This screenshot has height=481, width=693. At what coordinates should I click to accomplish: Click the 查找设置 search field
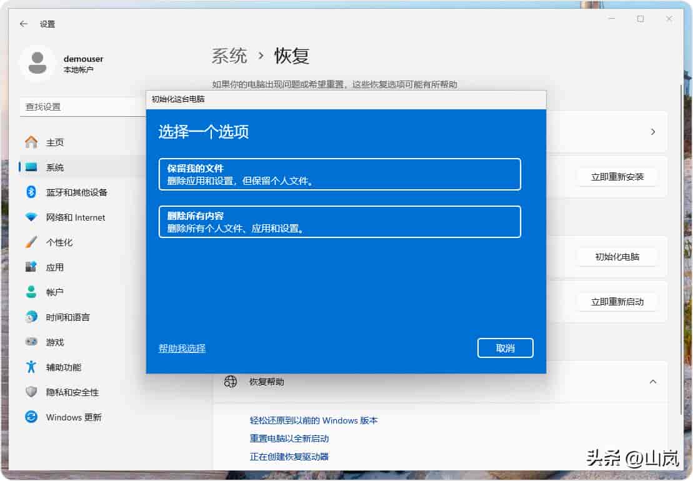[x=83, y=107]
